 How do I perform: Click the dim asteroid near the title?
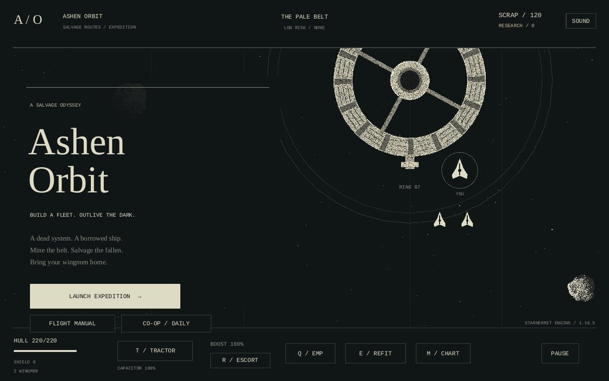(129, 99)
